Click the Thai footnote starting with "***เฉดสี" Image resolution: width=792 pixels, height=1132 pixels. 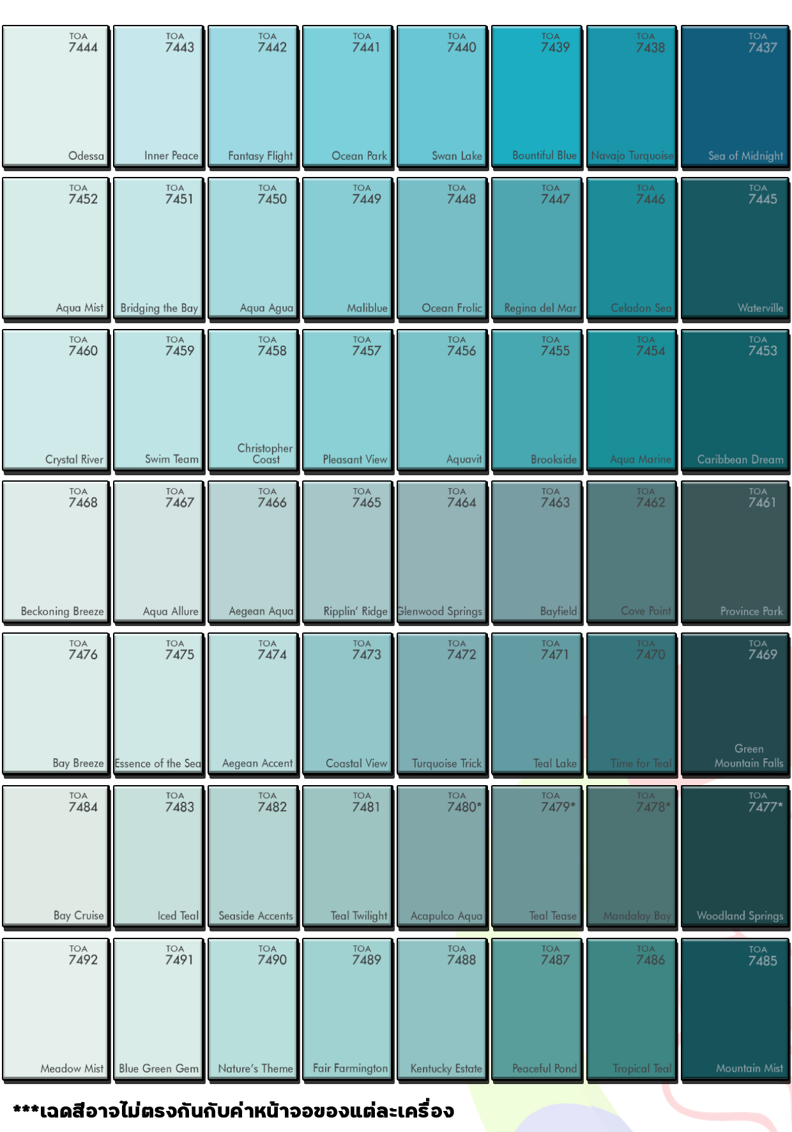point(234,1111)
